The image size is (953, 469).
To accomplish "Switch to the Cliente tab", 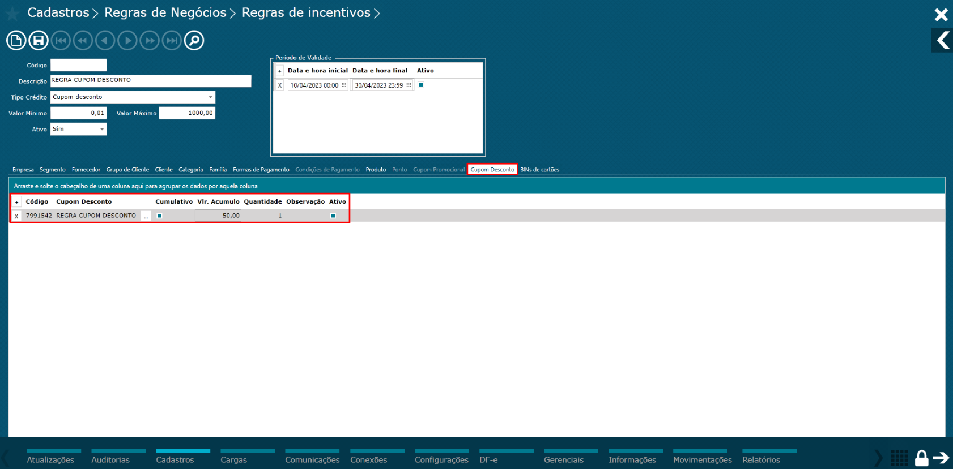I will [164, 170].
